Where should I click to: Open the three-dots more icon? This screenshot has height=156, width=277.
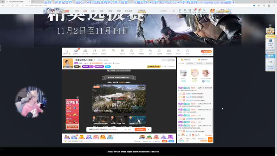click(187, 51)
